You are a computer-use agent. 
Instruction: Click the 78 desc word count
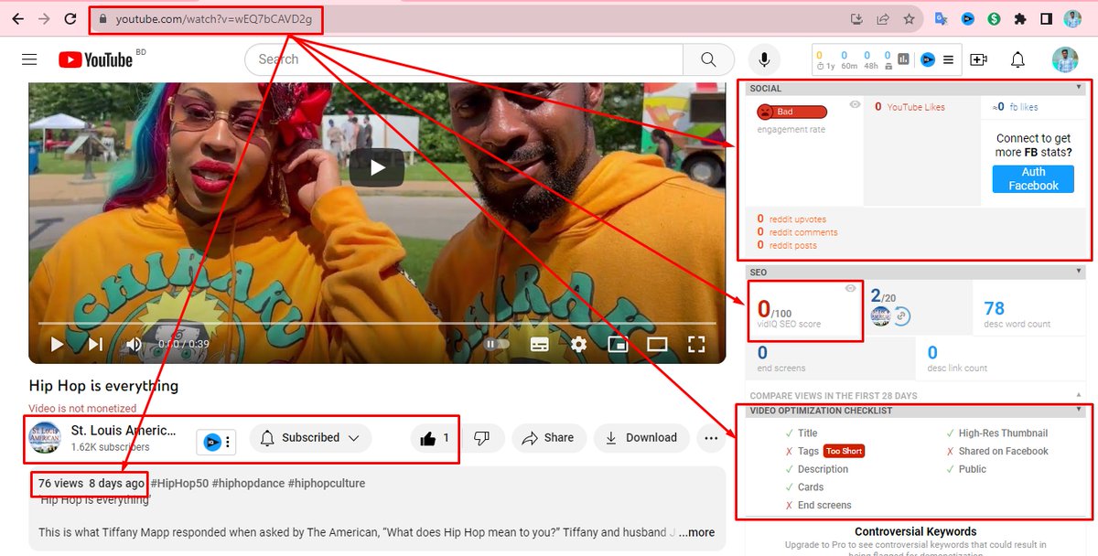pyautogui.click(x=1017, y=313)
